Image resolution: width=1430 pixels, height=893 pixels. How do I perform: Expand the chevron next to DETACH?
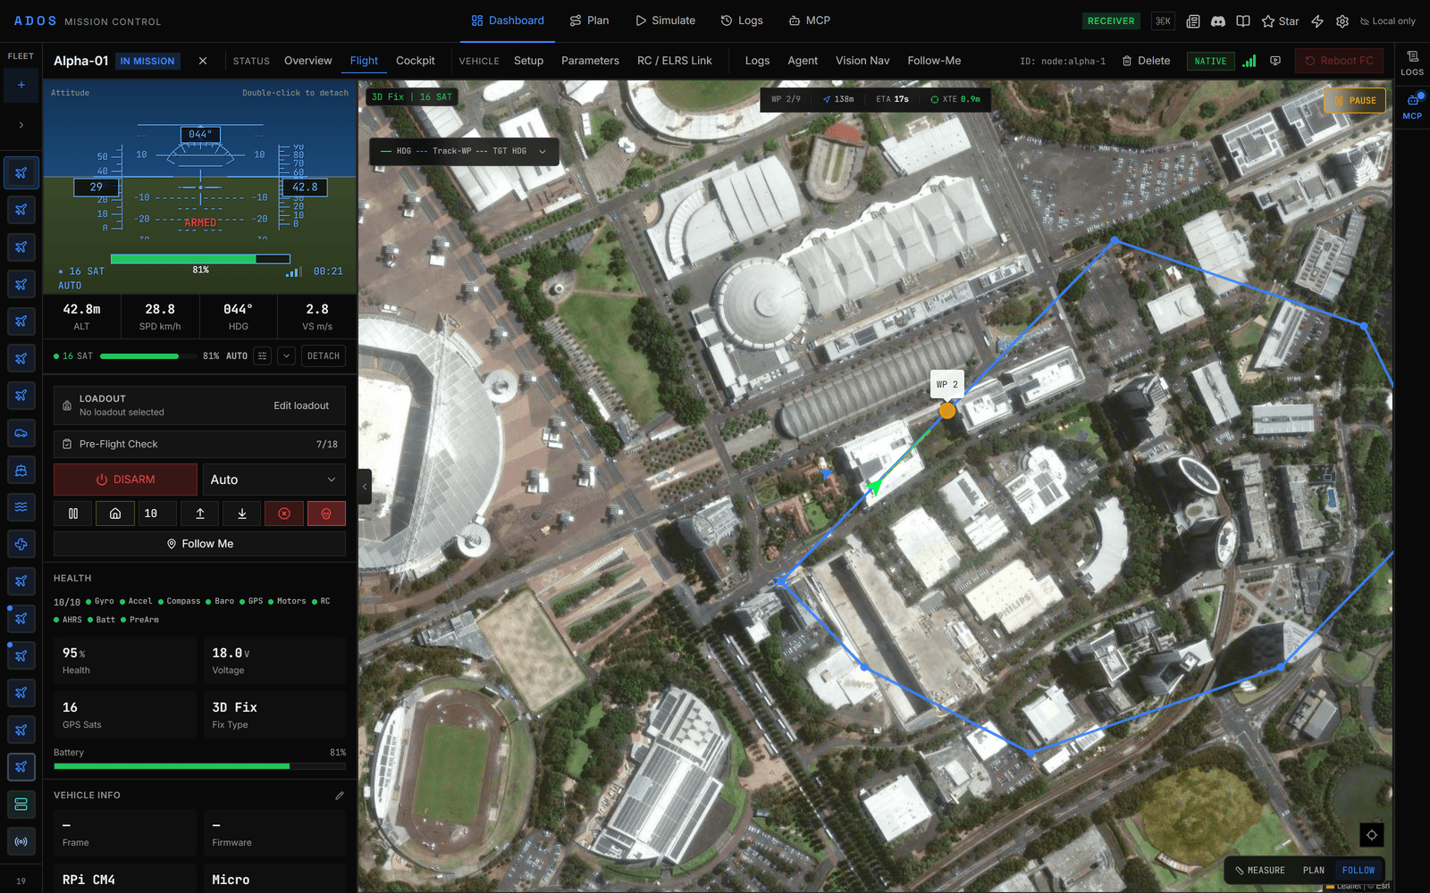coord(286,355)
